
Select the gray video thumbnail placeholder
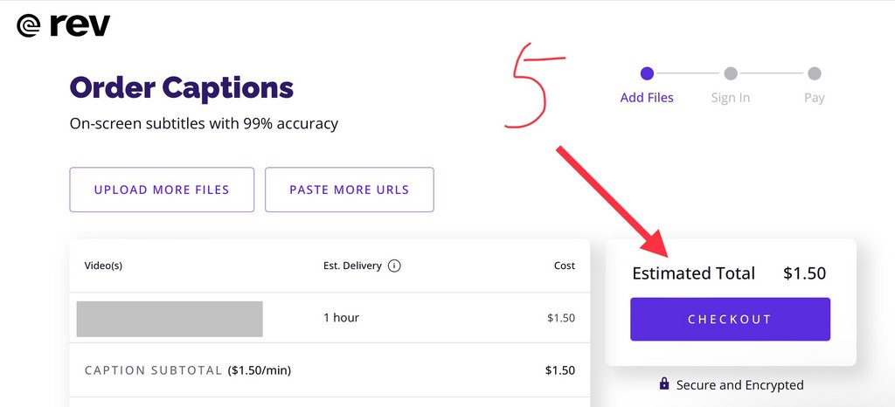coord(170,319)
